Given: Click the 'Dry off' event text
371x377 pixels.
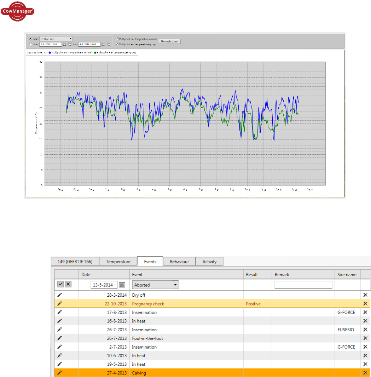Looking at the screenshot, I should click(x=139, y=295).
